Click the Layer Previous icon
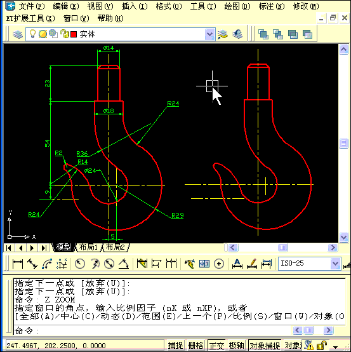The width and height of the screenshot is (351, 352). [237, 34]
